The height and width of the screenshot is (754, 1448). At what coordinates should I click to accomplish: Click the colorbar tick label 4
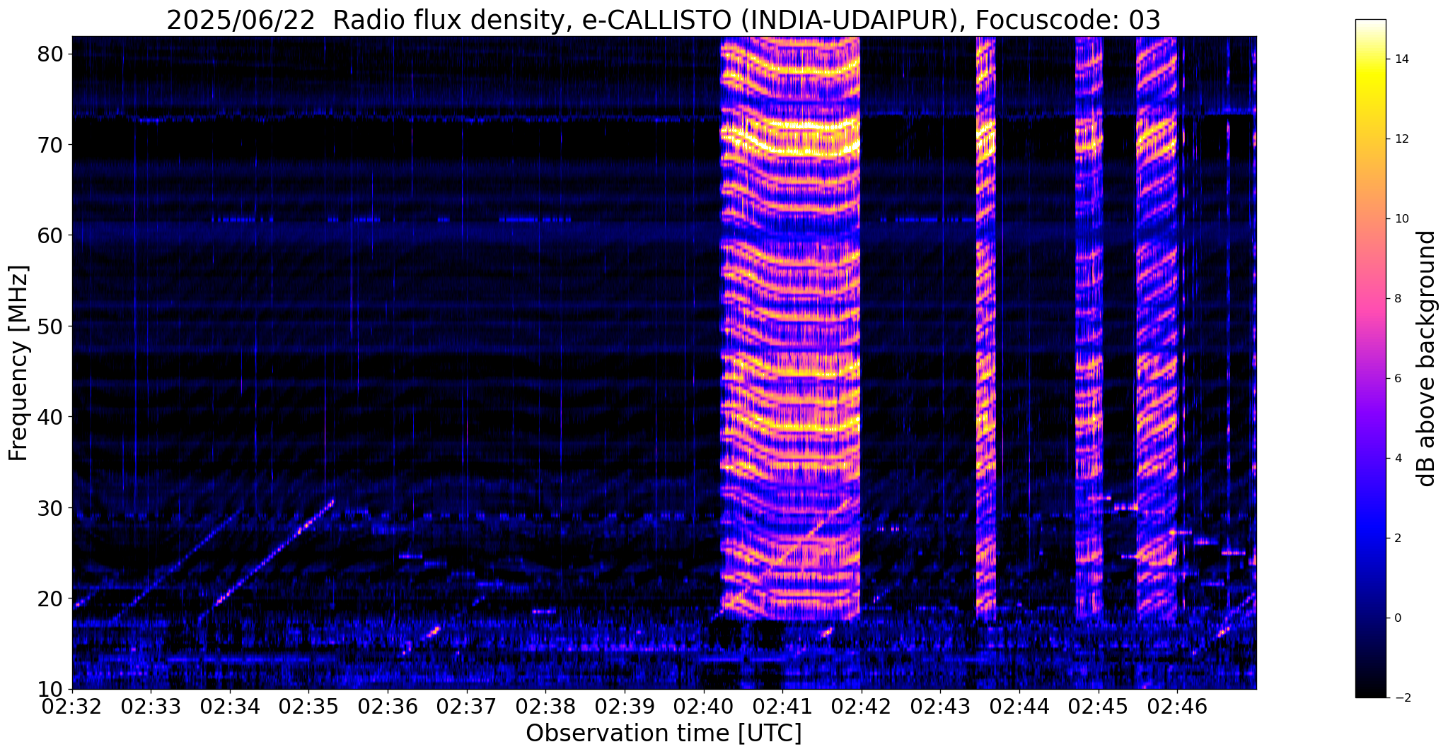click(x=1397, y=459)
